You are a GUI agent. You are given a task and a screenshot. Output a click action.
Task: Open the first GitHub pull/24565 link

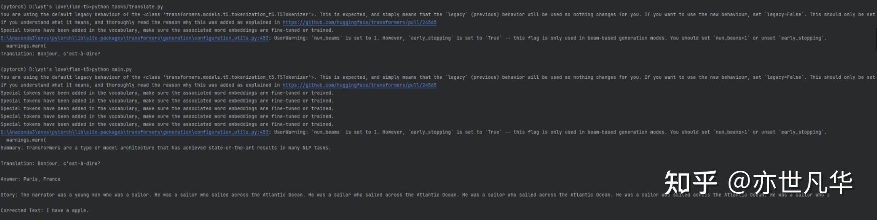coord(359,23)
